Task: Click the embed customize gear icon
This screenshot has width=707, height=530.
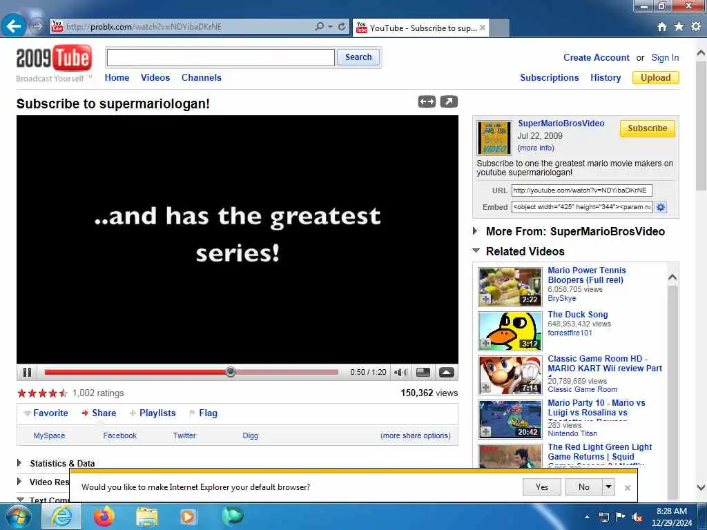Action: click(x=661, y=207)
